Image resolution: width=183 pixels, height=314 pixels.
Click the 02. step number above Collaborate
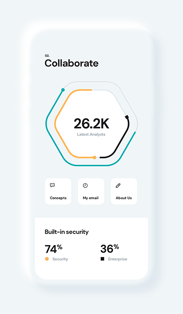47,56
